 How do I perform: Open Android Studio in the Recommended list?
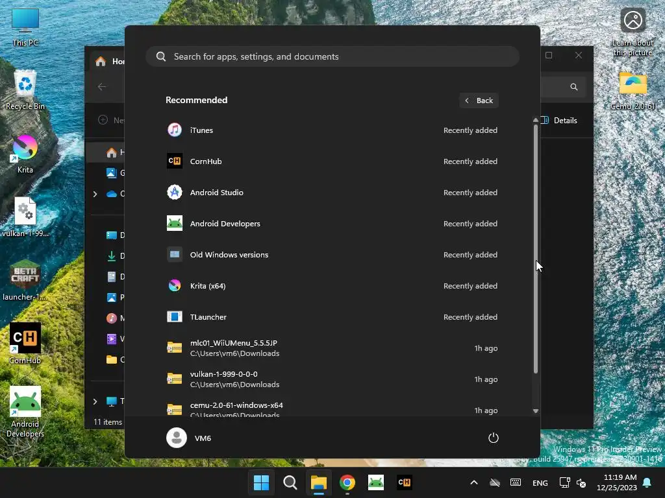[332, 192]
